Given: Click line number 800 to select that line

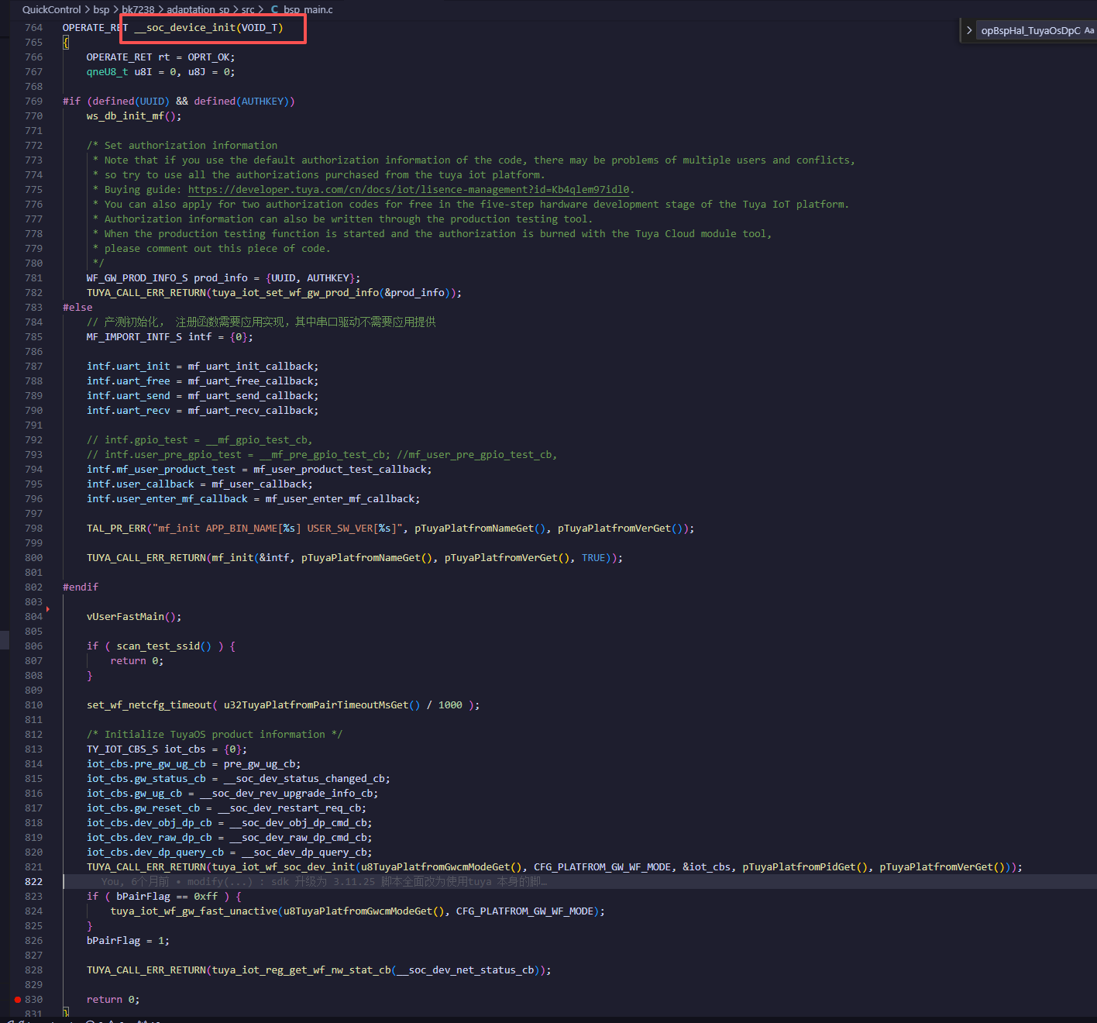Looking at the screenshot, I should [33, 557].
